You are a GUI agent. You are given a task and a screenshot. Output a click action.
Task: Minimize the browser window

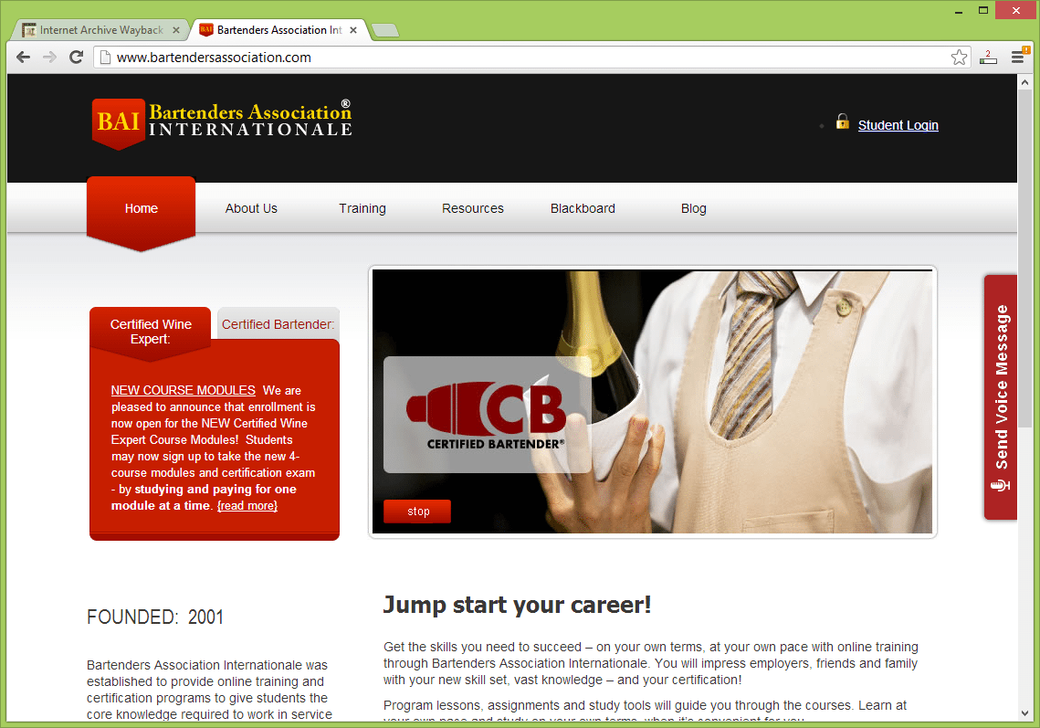point(959,11)
